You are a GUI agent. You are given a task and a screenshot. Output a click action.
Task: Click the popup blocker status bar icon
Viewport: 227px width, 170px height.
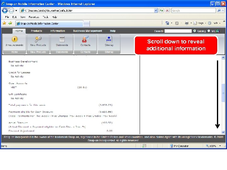pos(144,146)
